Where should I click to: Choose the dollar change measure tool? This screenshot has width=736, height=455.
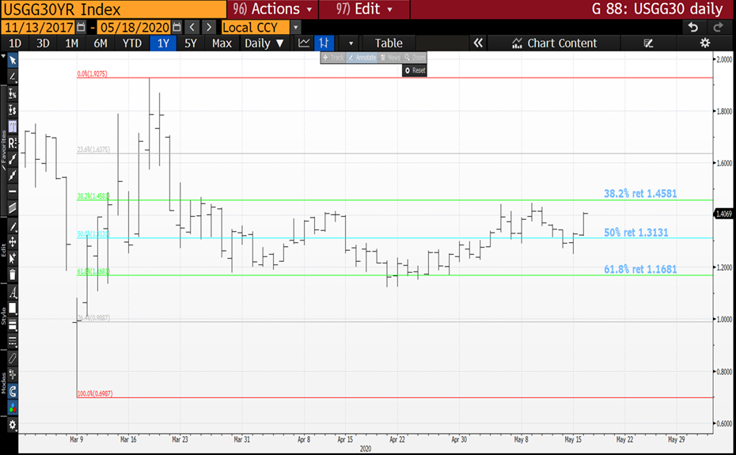point(13,110)
